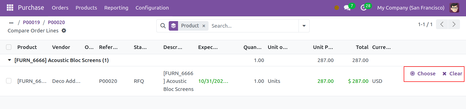Focus the Search input field
The image size is (466, 109).
point(253,26)
